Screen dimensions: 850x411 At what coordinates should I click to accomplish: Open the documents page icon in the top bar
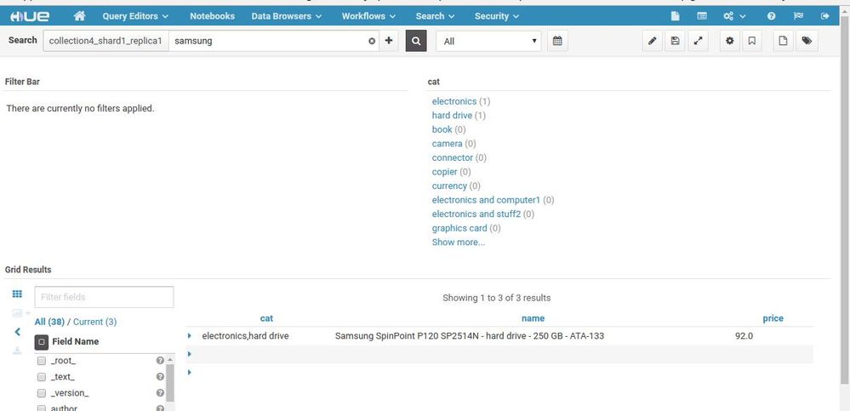point(675,16)
